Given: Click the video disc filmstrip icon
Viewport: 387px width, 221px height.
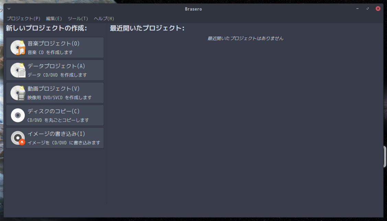Looking at the screenshot, I should coord(18,93).
